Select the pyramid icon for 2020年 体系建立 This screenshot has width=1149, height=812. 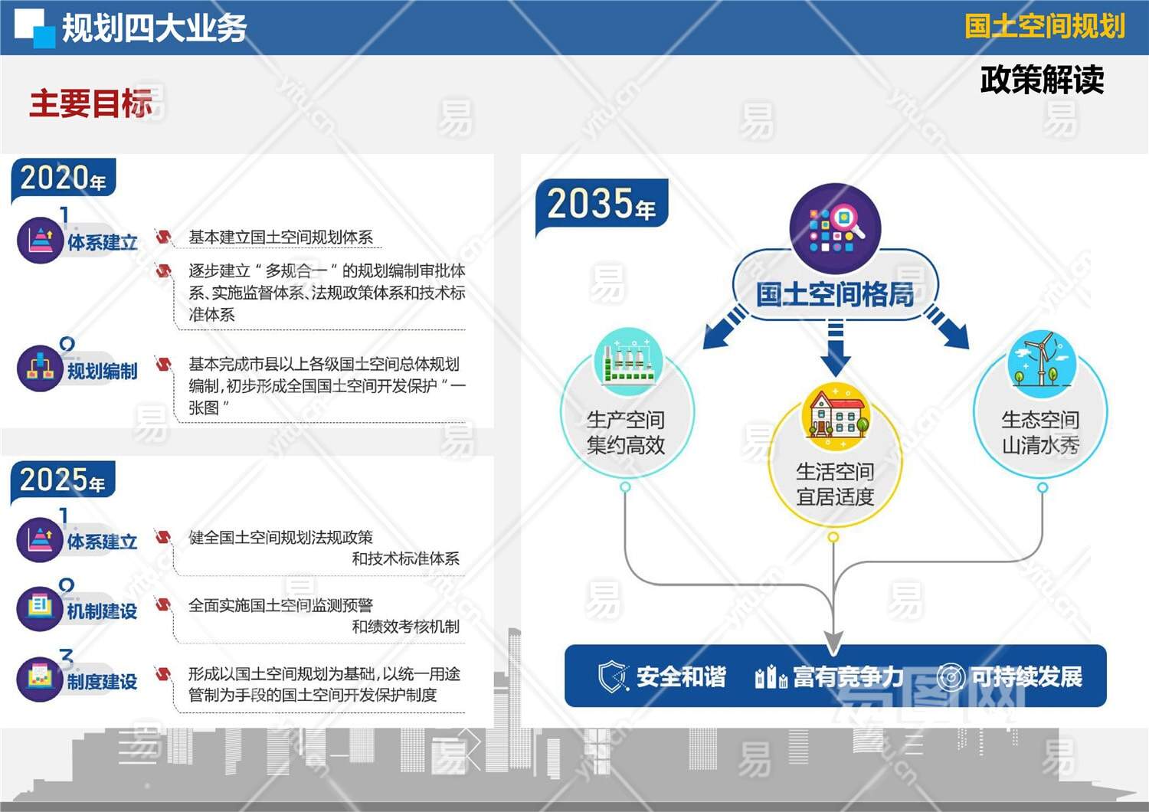[x=39, y=241]
